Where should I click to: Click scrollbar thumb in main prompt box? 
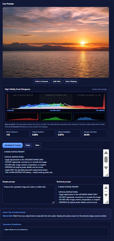click(106, 160)
